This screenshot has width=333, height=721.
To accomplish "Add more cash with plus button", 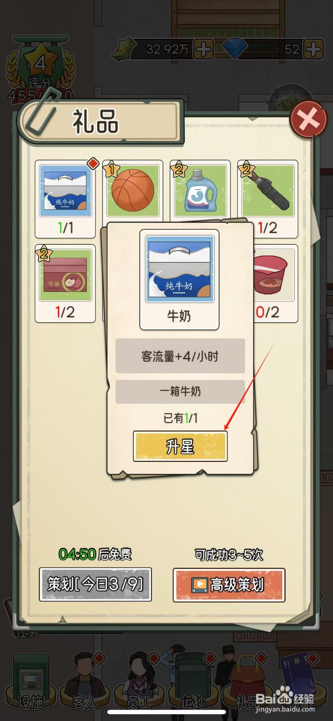I will pos(203,49).
